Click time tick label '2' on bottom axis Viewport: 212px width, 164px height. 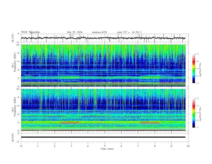[55, 146]
